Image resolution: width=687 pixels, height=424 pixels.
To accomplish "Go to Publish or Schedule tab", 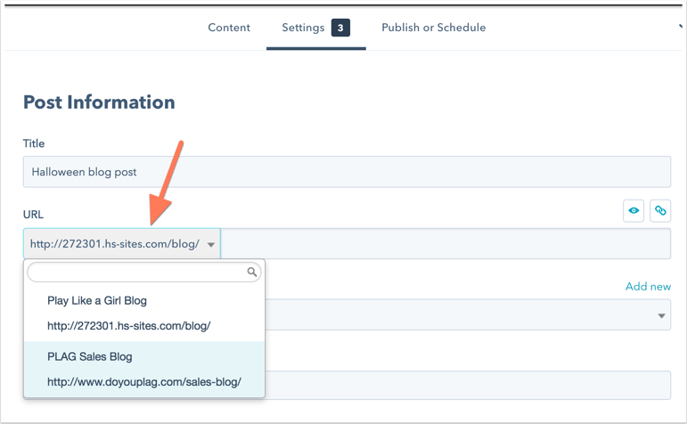I will point(433,28).
